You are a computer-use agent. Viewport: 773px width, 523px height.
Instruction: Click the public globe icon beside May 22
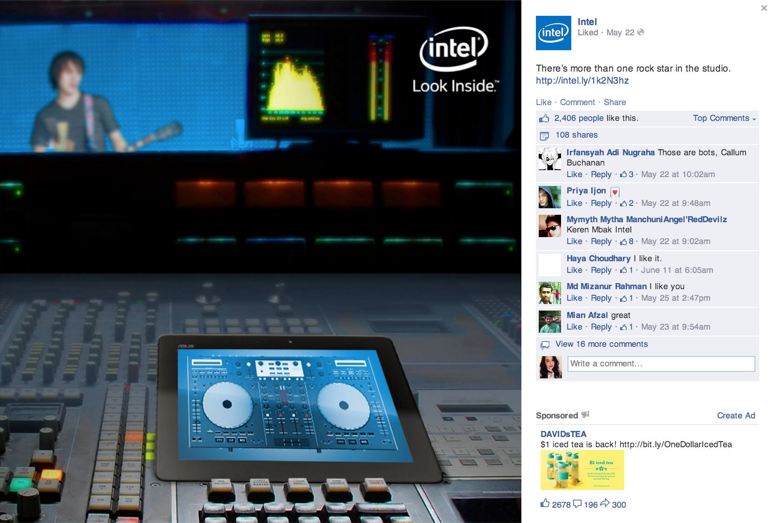(x=641, y=32)
